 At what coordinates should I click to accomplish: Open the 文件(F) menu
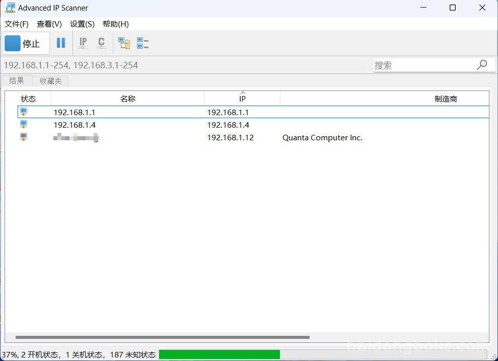click(x=17, y=24)
